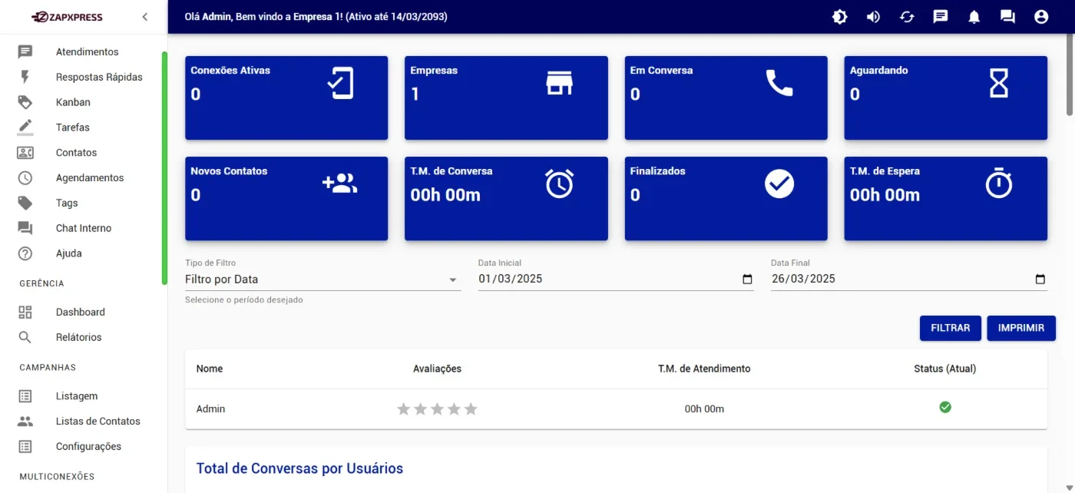Screen dimensions: 1075x493
Task: Click the Finalizados checkmark icon
Action: 779,184
